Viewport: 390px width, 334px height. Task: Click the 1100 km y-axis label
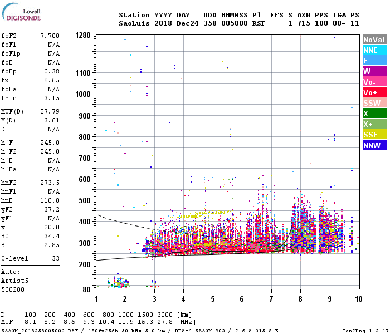pos(83,73)
